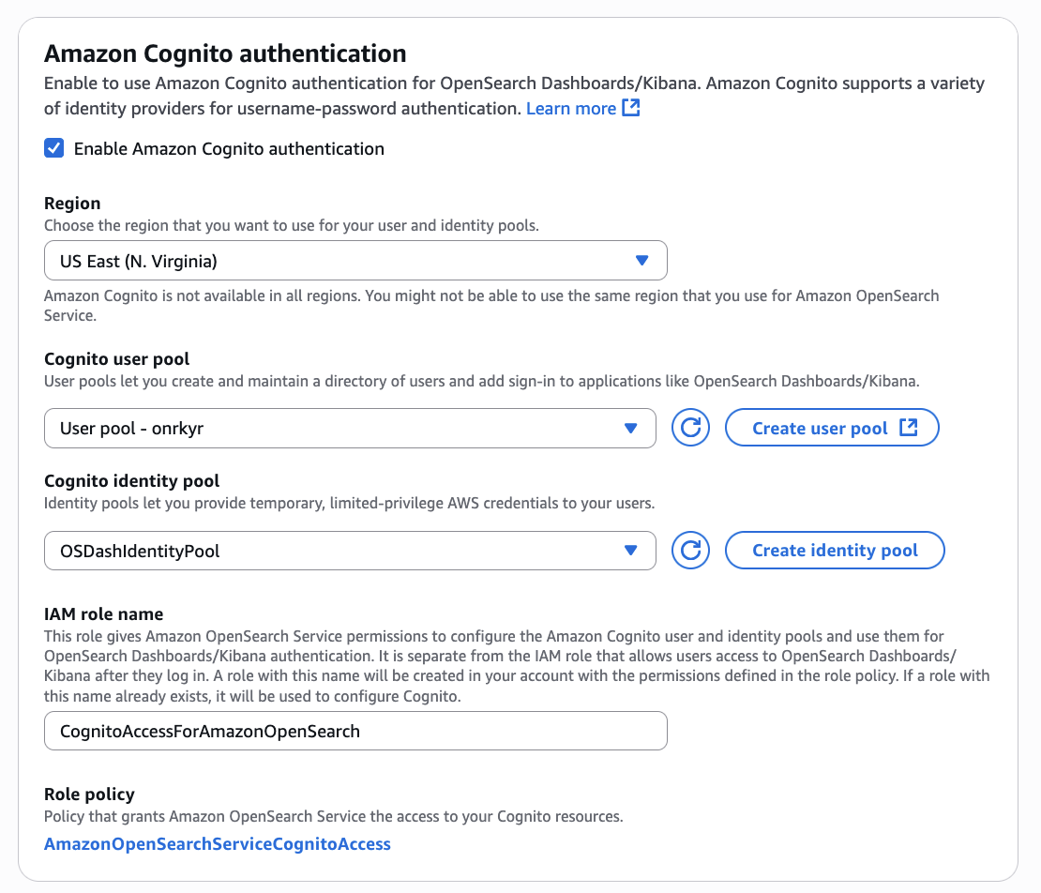Screen dimensions: 1041x893
Task: Edit the CognitoAccessForAmazonOpenSearch IAM role name
Action: click(x=355, y=731)
